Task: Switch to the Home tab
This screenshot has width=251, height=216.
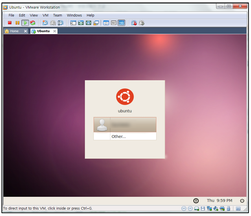Action: pos(14,31)
